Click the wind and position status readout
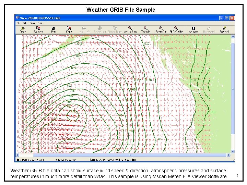The image size is (247, 185). pyautogui.click(x=113, y=160)
